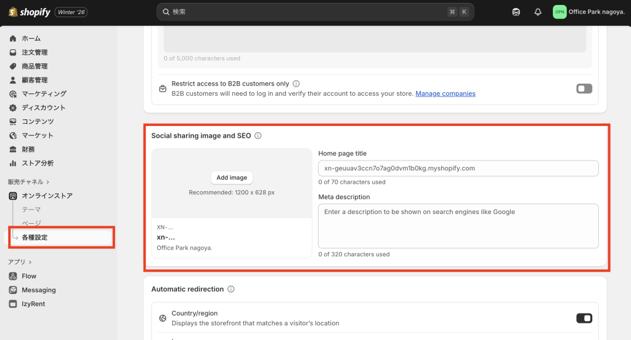Go to 注文管理 in the sidebar
This screenshot has width=631, height=340.
(x=35, y=52)
